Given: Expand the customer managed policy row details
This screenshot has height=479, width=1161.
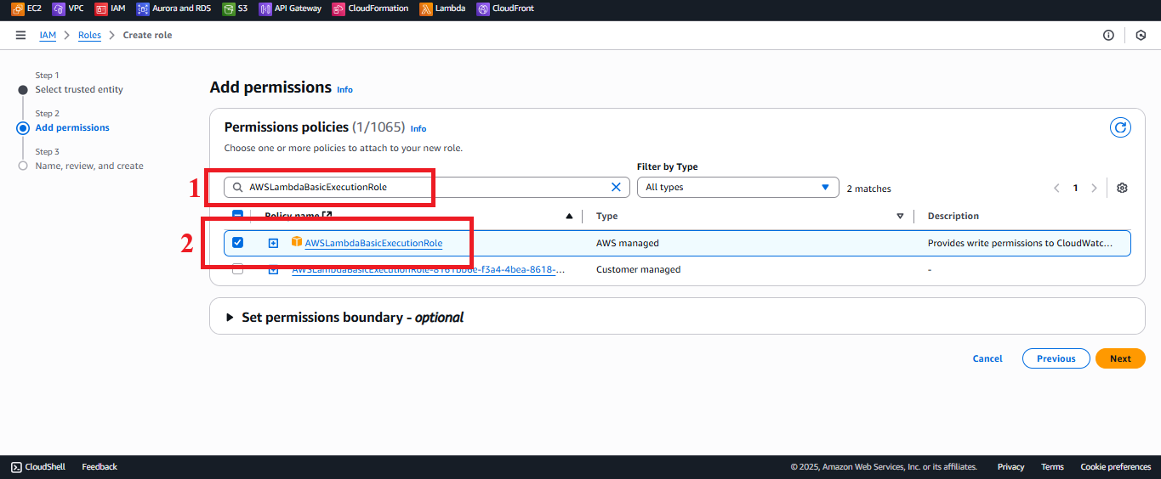Looking at the screenshot, I should pos(273,269).
